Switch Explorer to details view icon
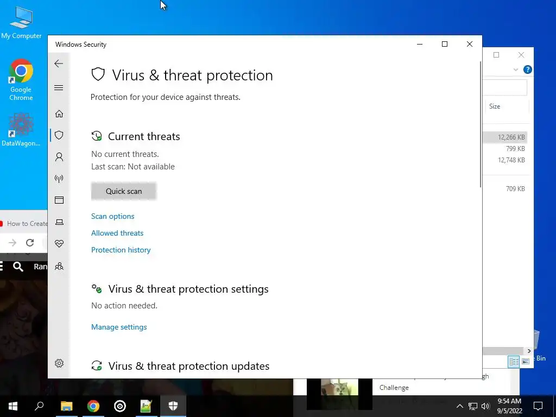Image resolution: width=556 pixels, height=417 pixels. 514,361
